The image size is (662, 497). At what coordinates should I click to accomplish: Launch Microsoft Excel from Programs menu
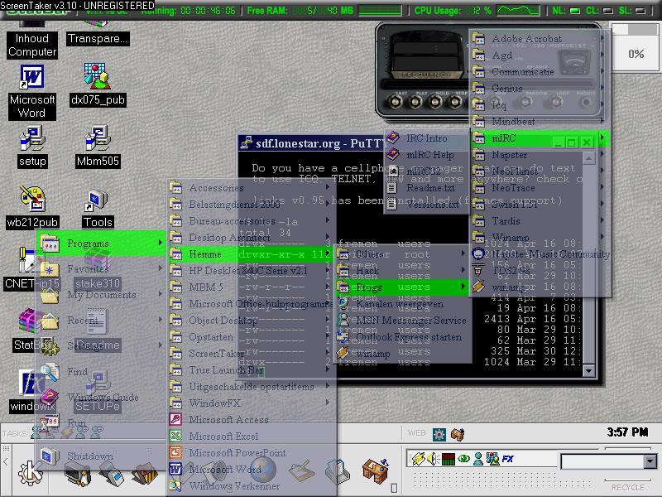(252, 437)
